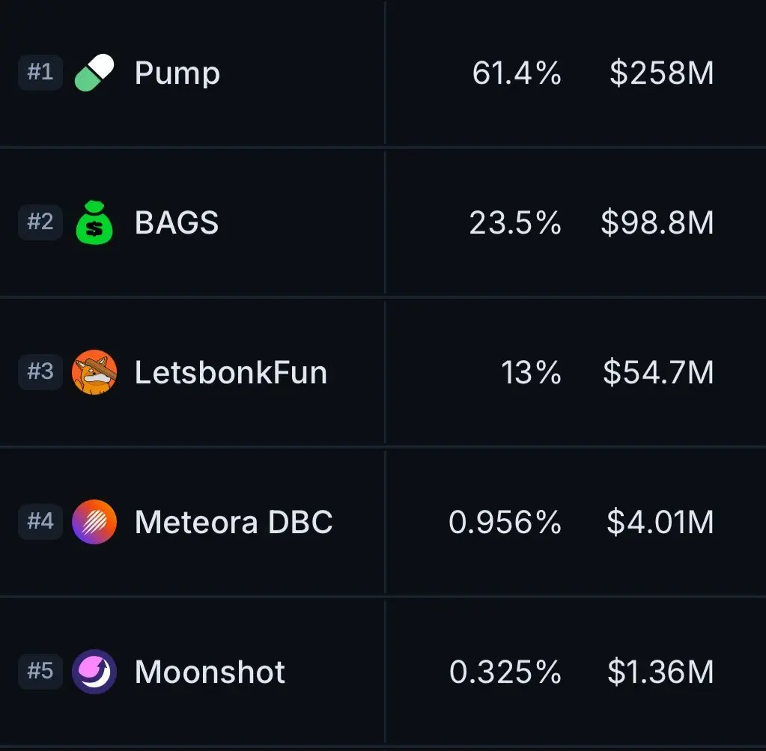Click the 13% share for LetsbonkFun
Image resolution: width=766 pixels, height=751 pixels.
point(531,372)
